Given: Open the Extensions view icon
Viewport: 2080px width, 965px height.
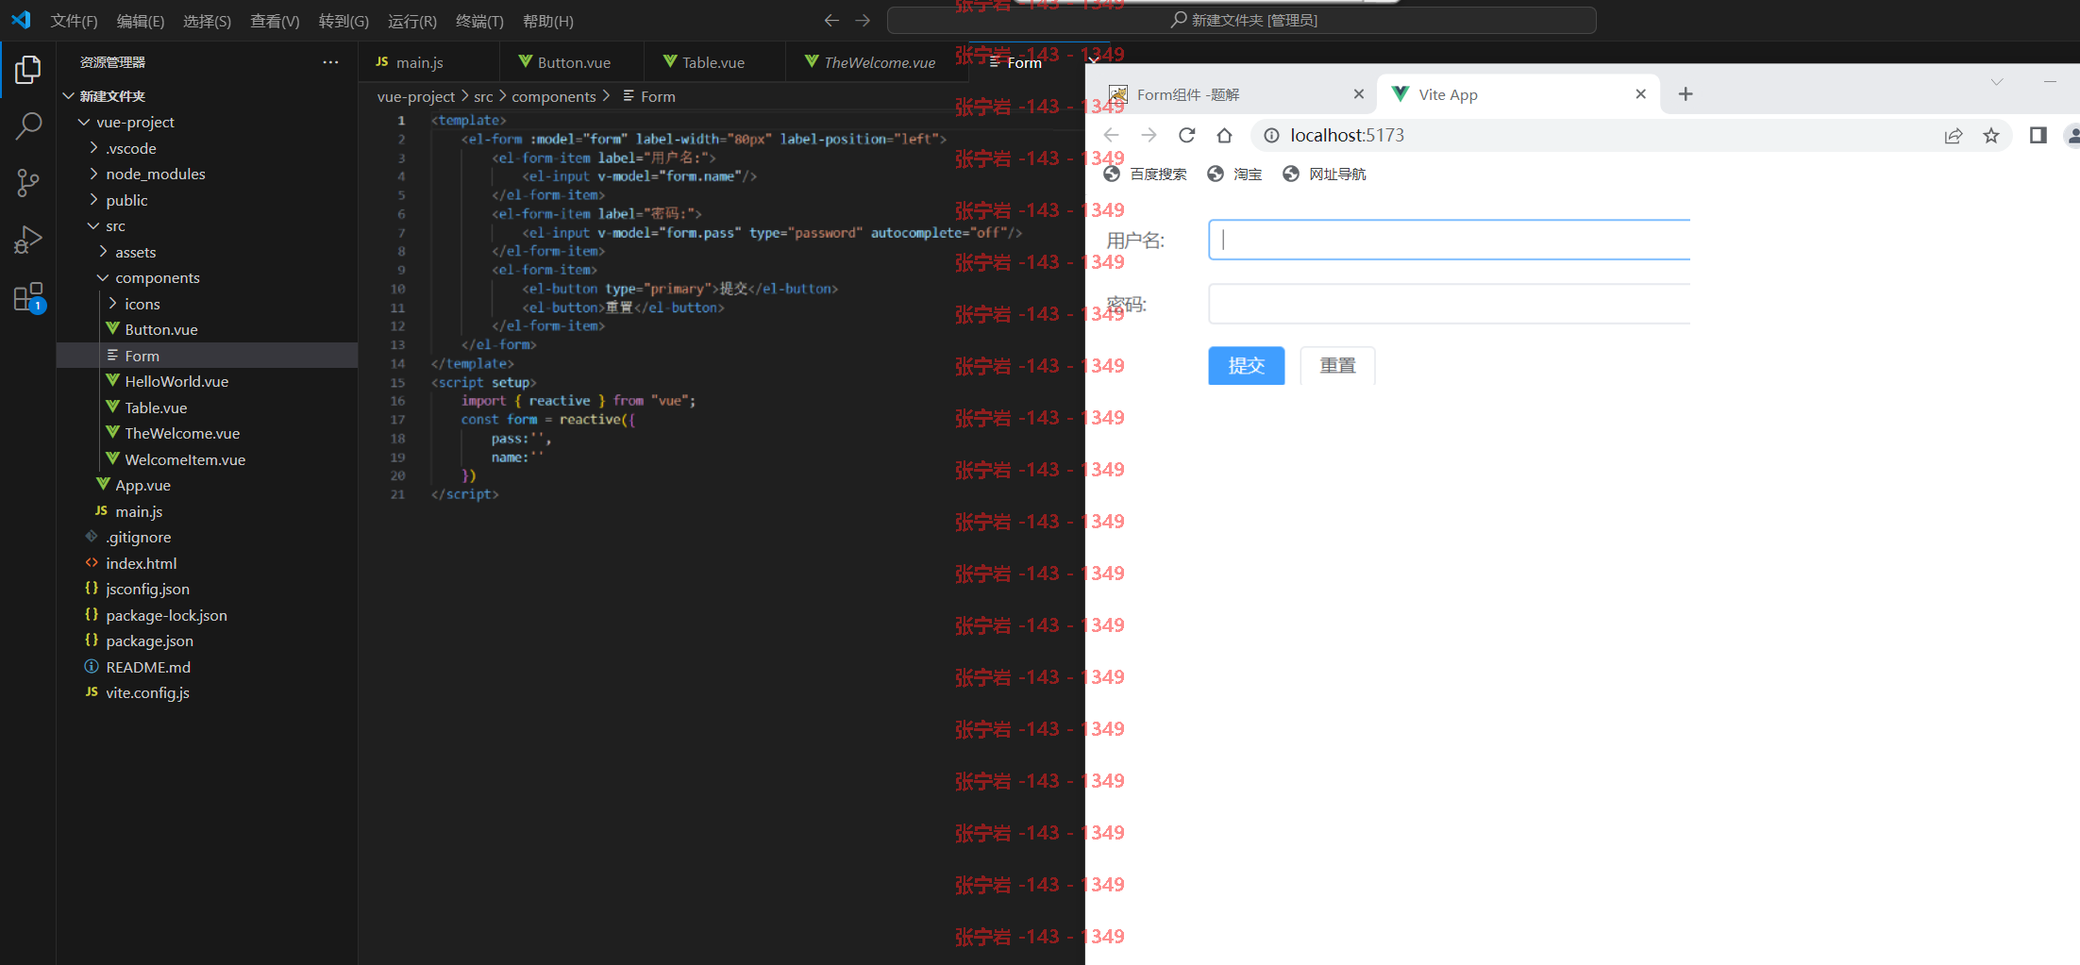Looking at the screenshot, I should coord(28,297).
